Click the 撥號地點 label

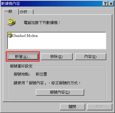(x=22, y=74)
